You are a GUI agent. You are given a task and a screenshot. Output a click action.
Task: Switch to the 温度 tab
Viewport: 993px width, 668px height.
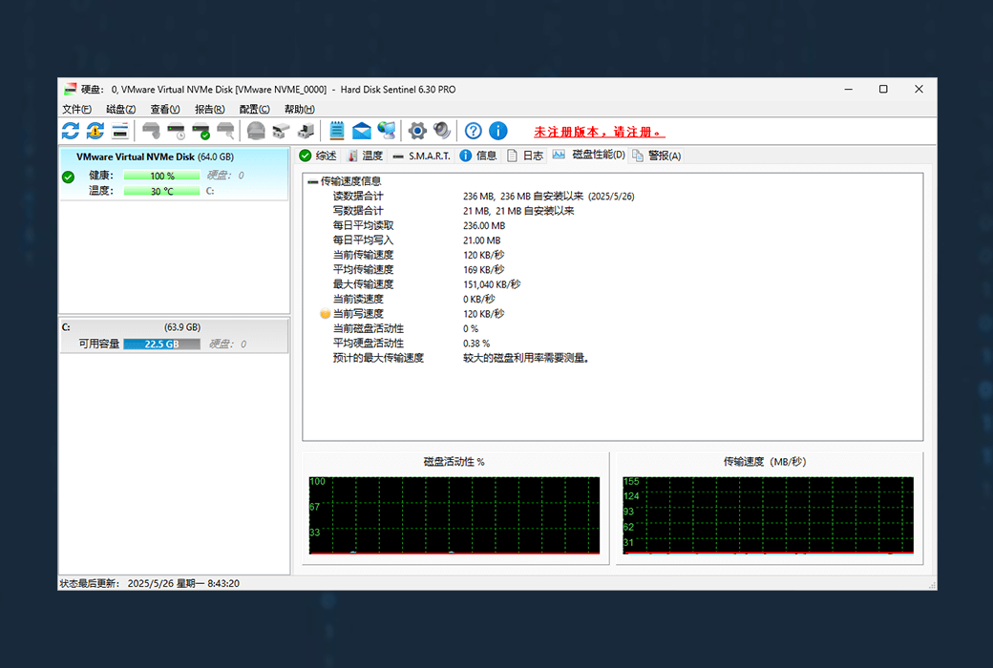(x=365, y=156)
